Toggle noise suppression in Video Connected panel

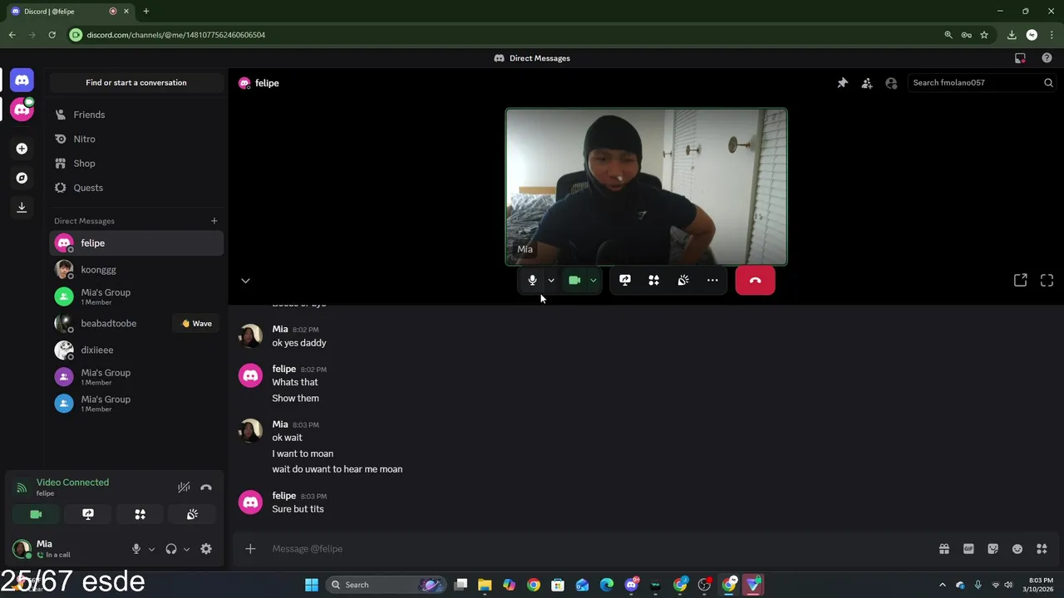point(184,488)
